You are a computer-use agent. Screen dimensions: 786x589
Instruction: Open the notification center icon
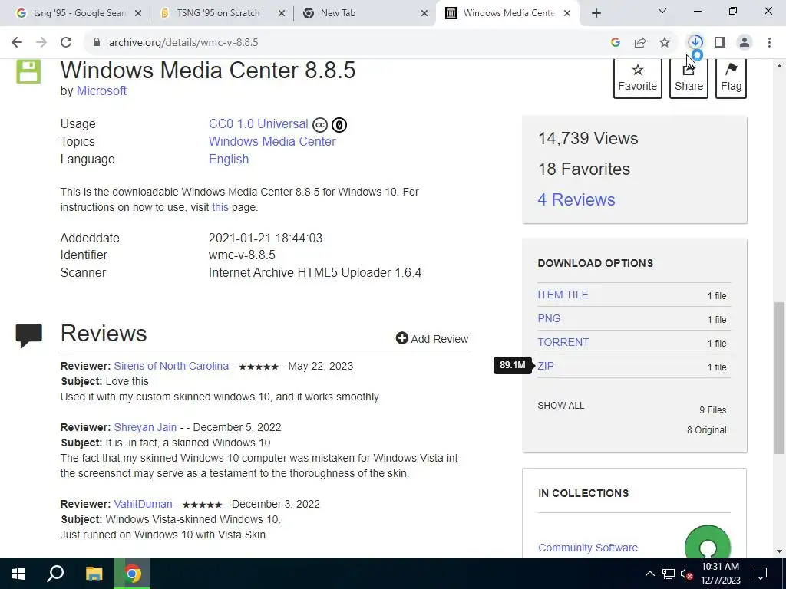pyautogui.click(x=761, y=574)
